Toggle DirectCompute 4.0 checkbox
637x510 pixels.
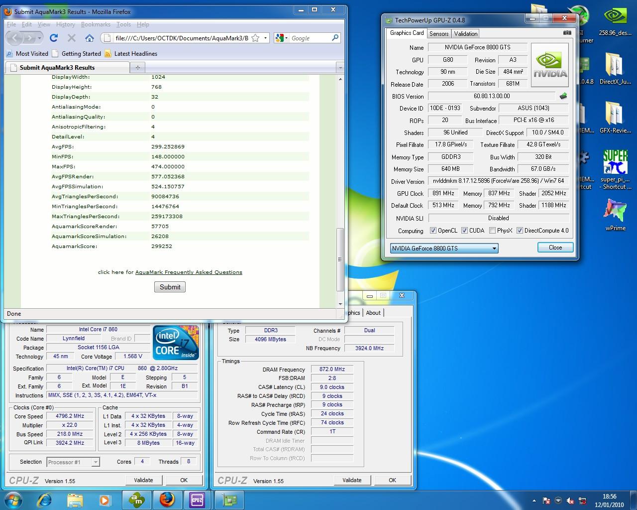pyautogui.click(x=520, y=231)
